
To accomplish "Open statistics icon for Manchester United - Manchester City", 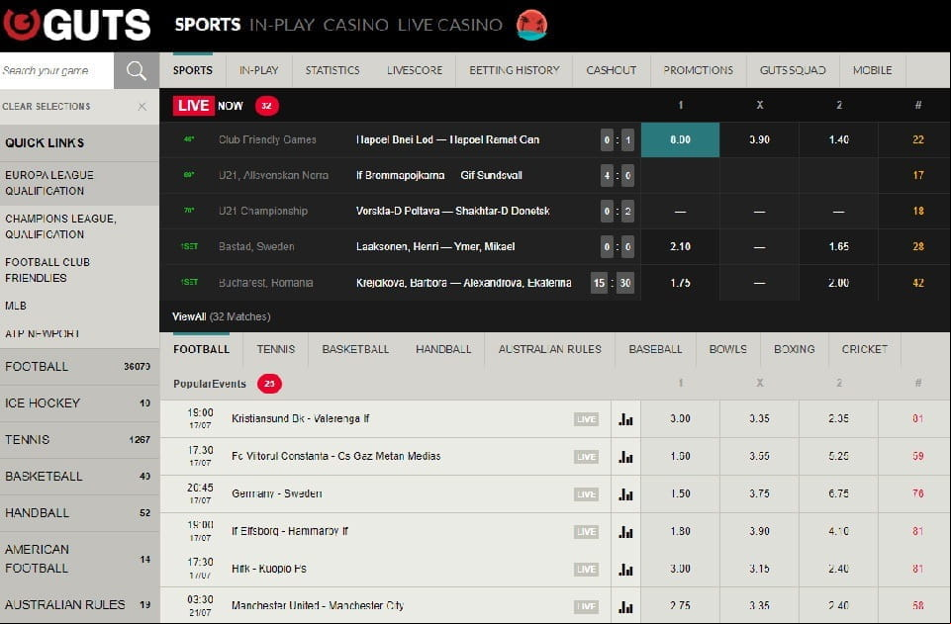I will 625,606.
